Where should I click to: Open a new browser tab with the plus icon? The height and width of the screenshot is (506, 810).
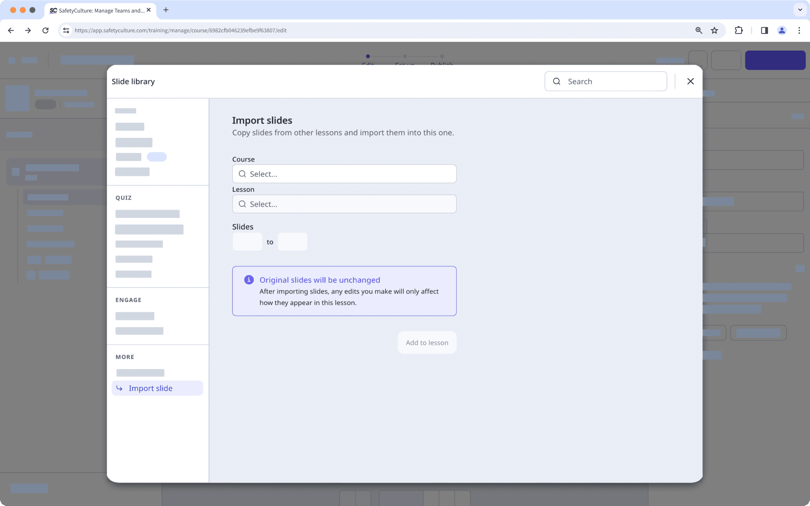click(166, 10)
